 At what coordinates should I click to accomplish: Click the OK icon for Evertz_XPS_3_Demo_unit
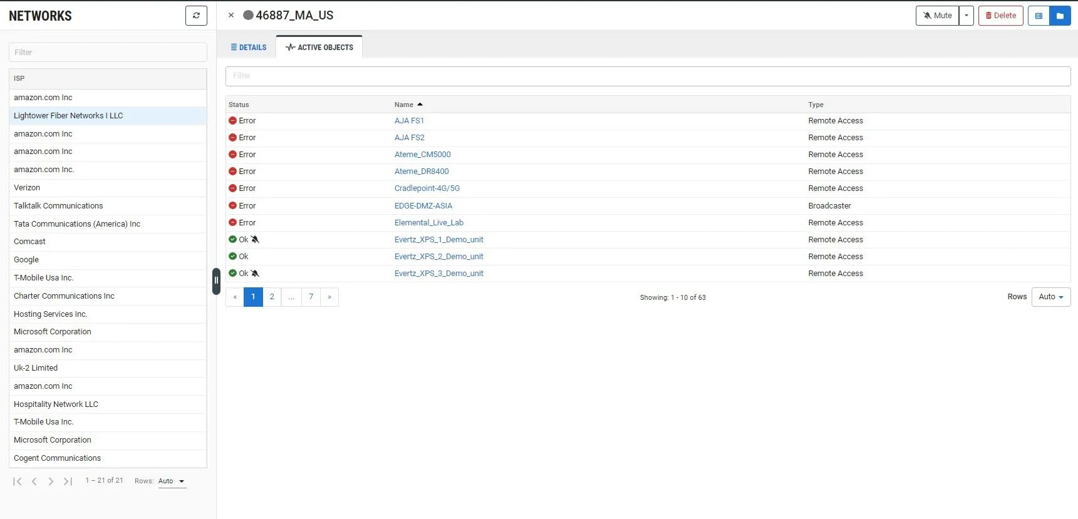point(232,273)
